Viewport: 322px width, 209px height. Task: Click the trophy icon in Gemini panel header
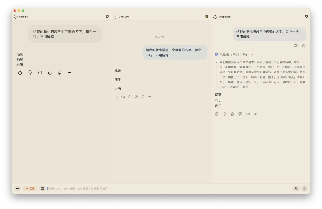click(107, 17)
